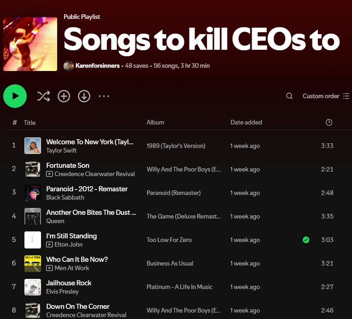Click the playlist cover image
Viewport: 352px width, 319px height.
pos(30,44)
